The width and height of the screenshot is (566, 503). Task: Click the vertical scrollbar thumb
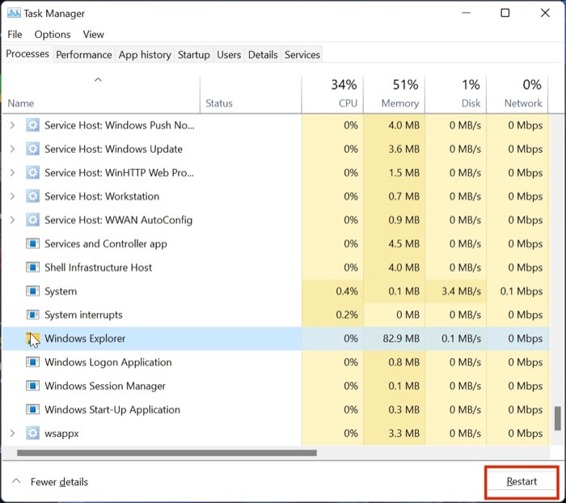coord(558,419)
